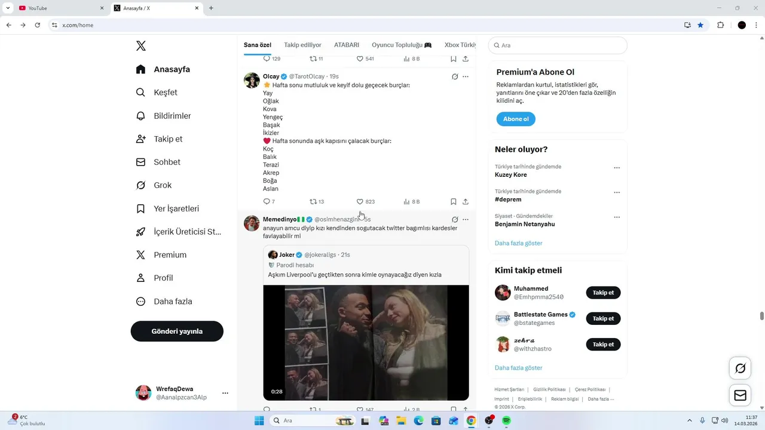
Task: Open İçerik Üreticisi Stüdyosu item
Action: point(179,232)
